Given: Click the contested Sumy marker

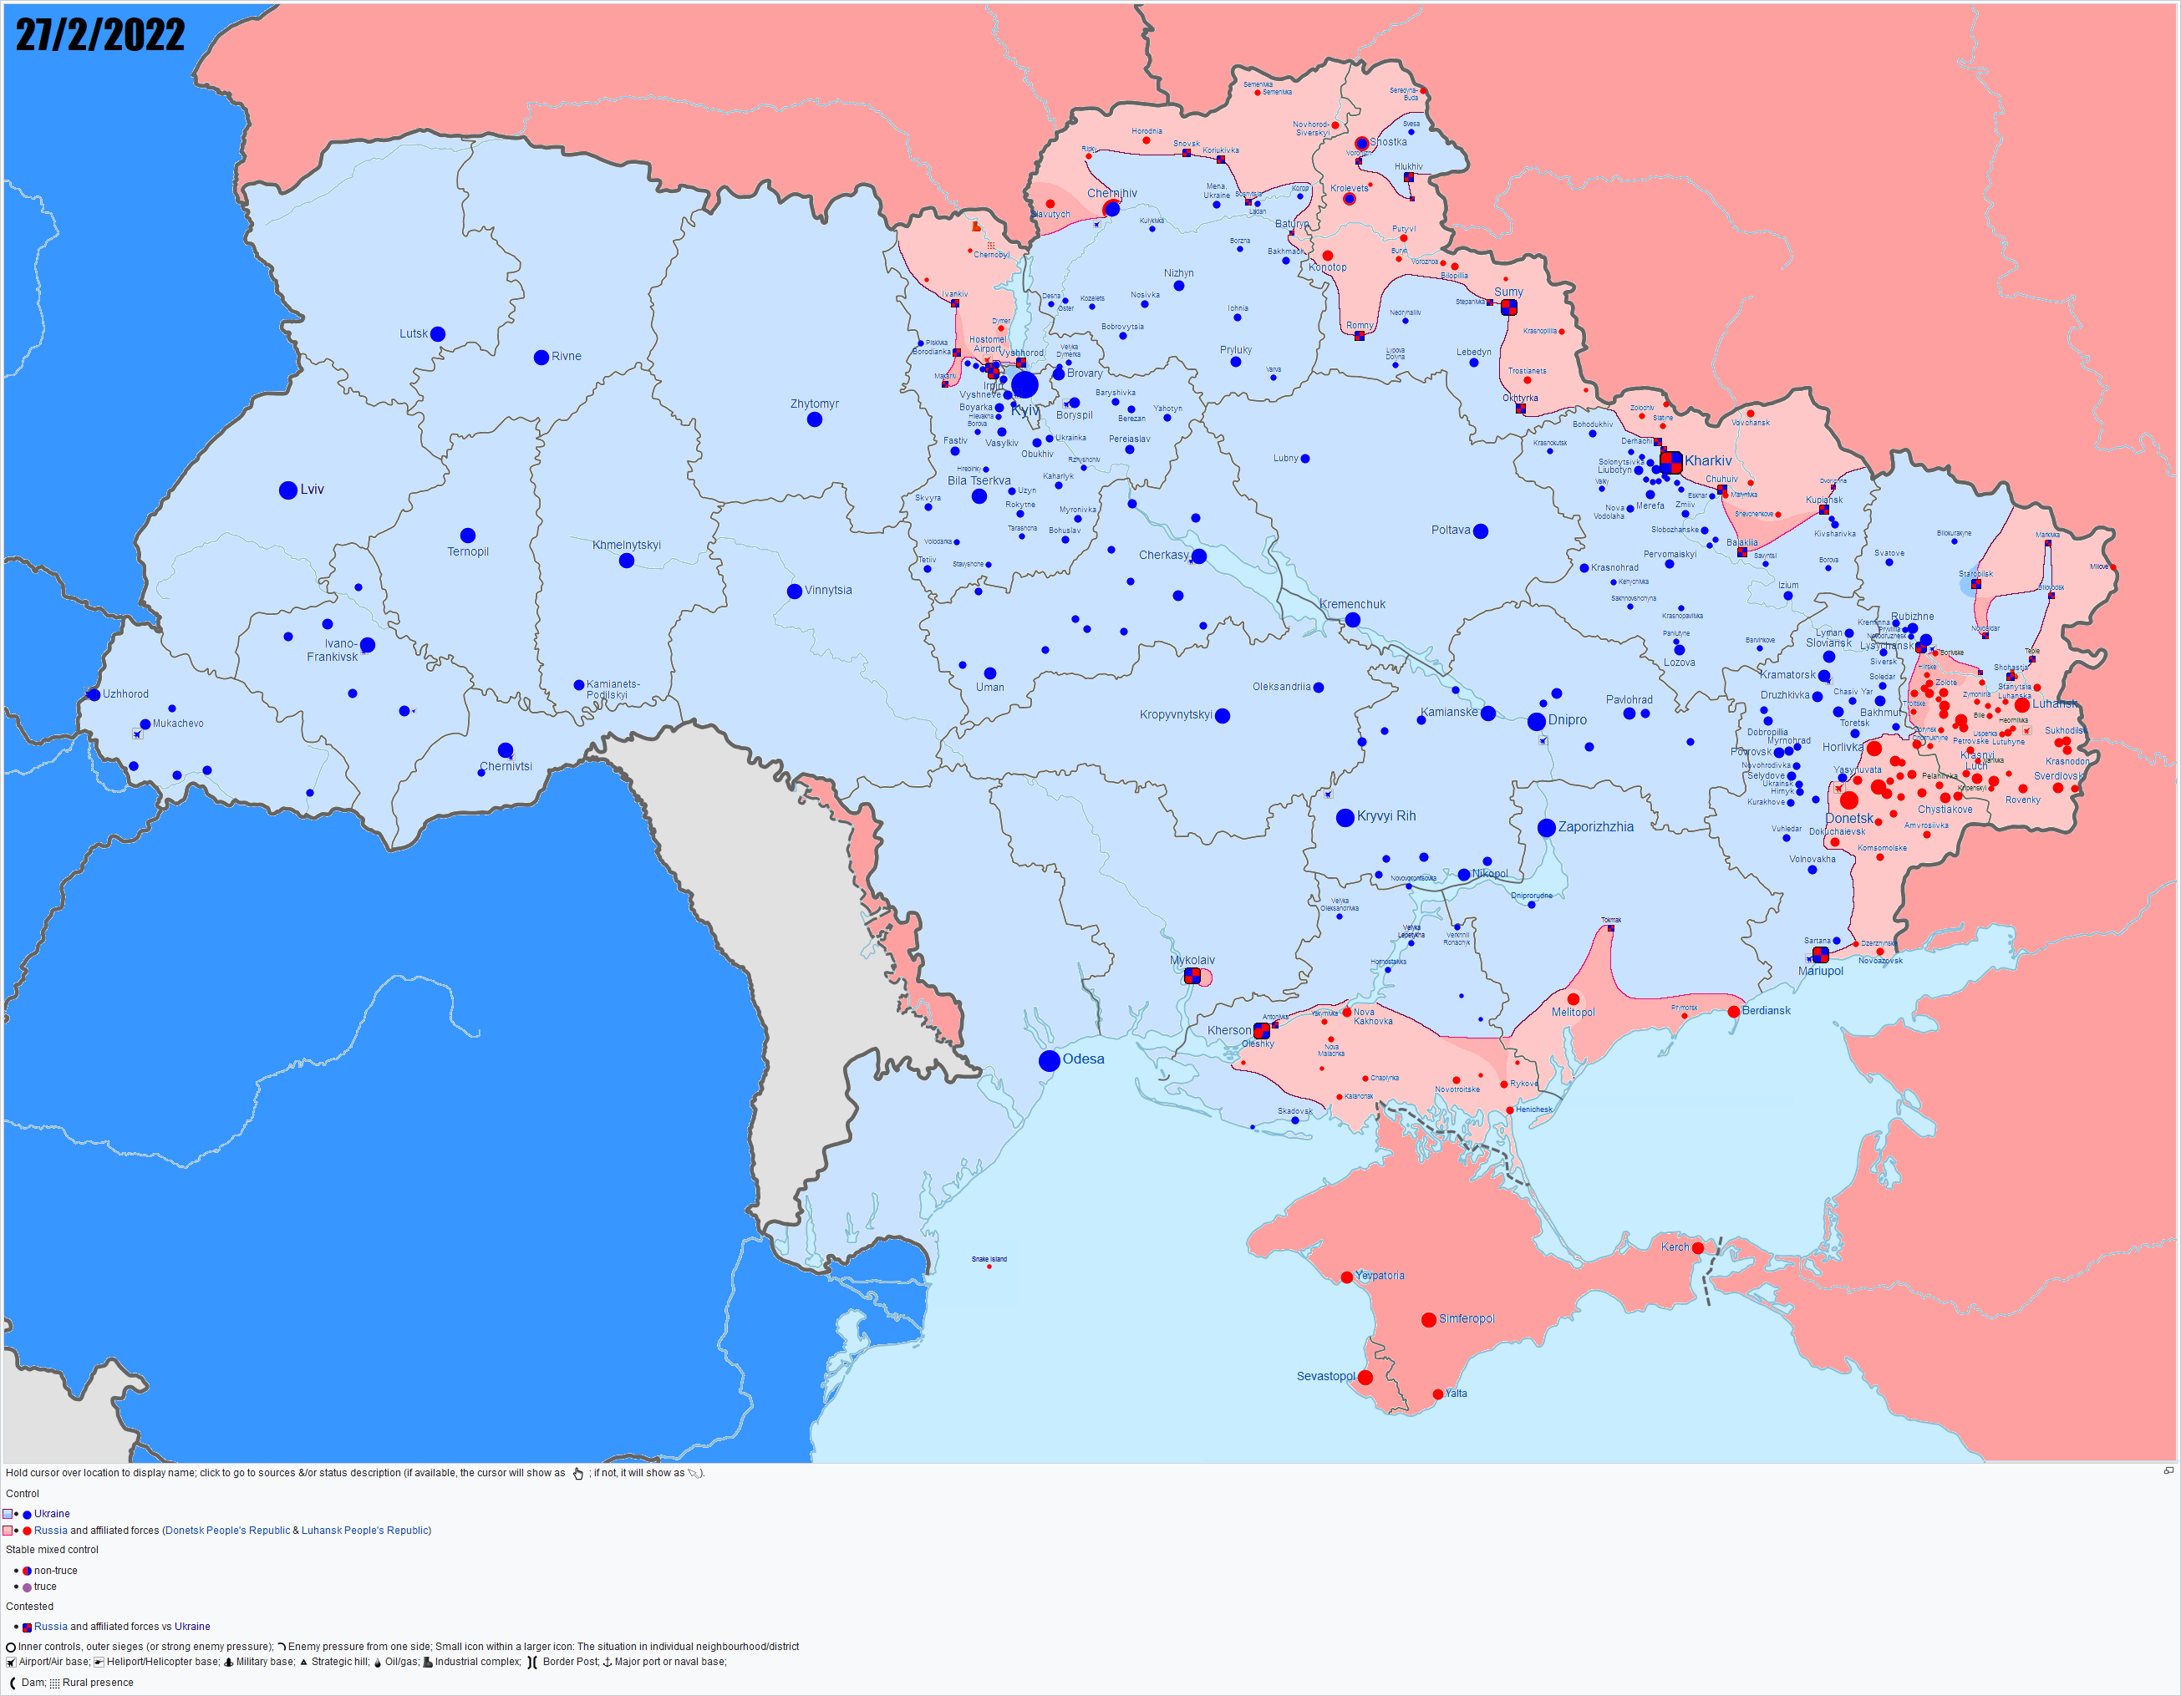Looking at the screenshot, I should 1509,307.
